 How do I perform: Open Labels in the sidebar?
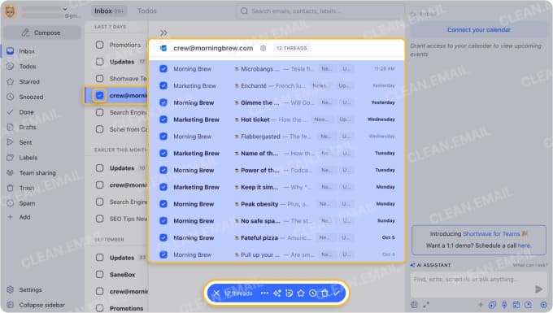(x=28, y=158)
